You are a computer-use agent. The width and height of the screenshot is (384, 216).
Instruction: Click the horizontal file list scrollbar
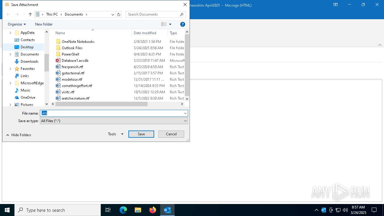(101, 104)
